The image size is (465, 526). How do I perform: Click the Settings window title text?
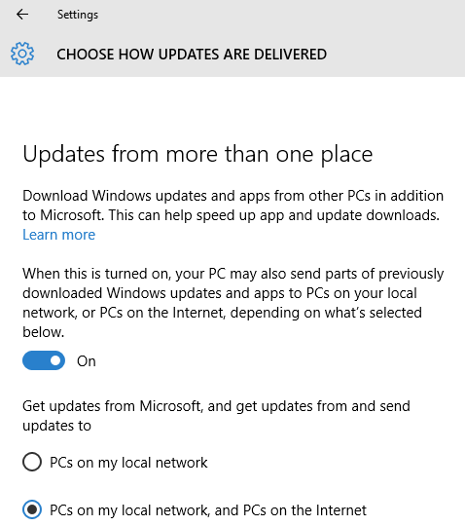point(78,15)
